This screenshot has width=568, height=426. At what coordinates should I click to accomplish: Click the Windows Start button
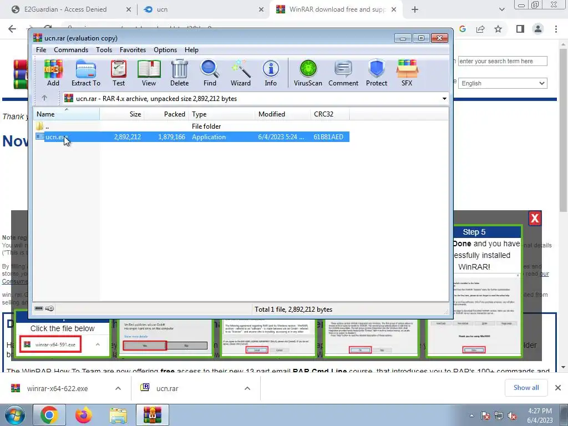point(14,415)
